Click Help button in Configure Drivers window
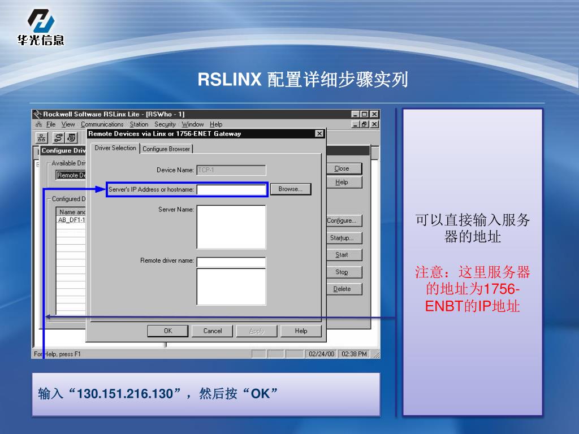This screenshot has height=434, width=579. tap(344, 183)
